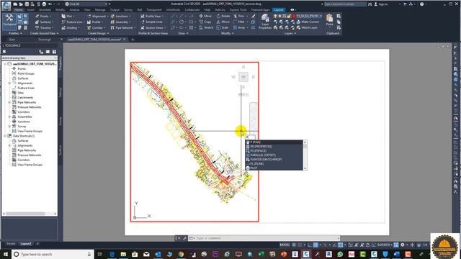The height and width of the screenshot is (259, 461).
Task: Select the Traverse tool
Action: pyautogui.click(x=45, y=27)
